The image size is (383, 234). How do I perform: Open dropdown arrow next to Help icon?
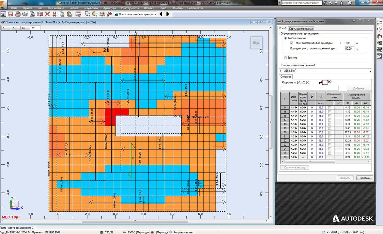tap(354, 3)
